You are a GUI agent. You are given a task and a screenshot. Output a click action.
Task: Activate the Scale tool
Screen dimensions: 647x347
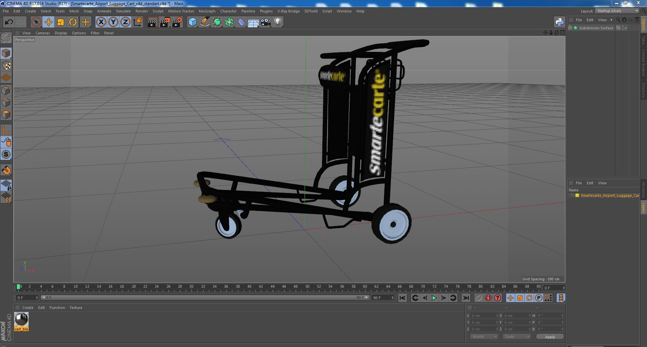(x=60, y=22)
